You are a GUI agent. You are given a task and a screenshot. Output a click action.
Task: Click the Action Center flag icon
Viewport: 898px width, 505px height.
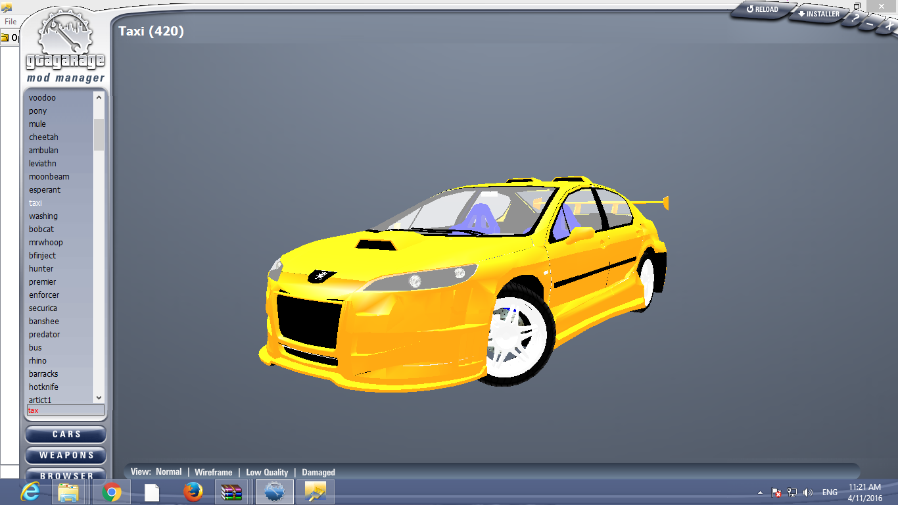776,493
